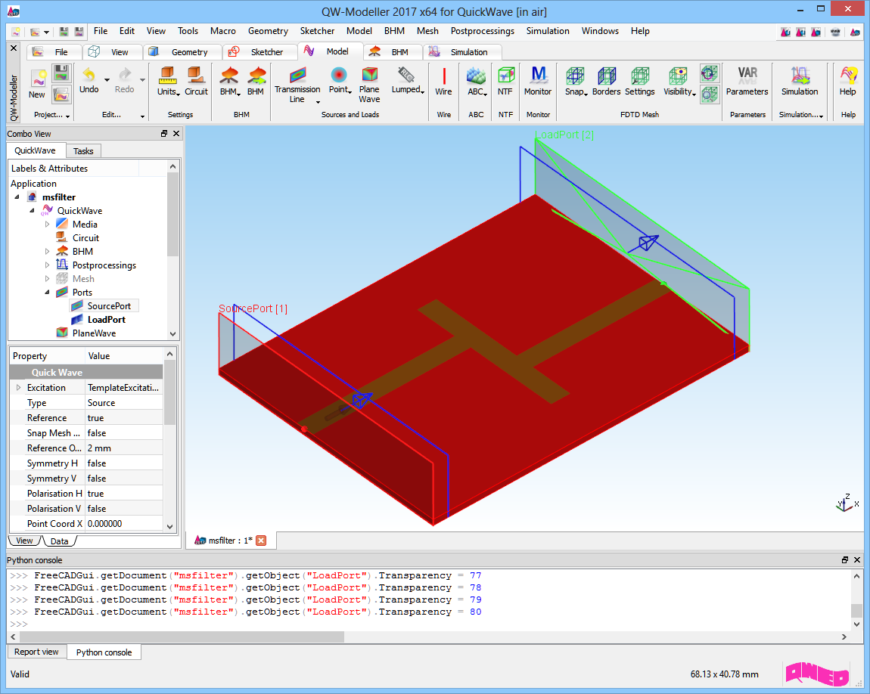The height and width of the screenshot is (694, 870).
Task: Expand the Excitation property row
Action: [18, 388]
